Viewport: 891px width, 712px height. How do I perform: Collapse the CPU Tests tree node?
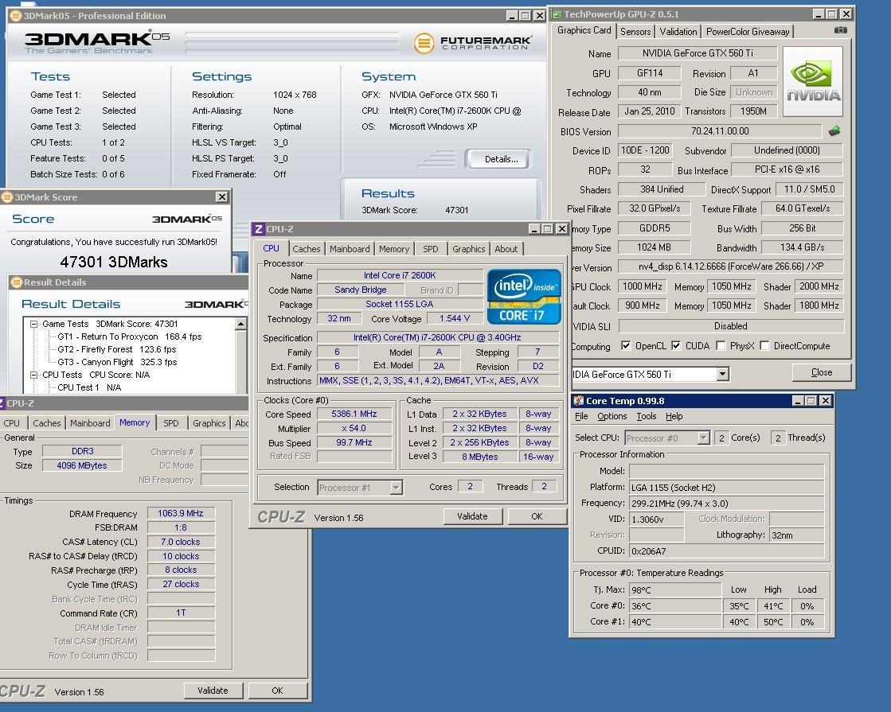[34, 375]
